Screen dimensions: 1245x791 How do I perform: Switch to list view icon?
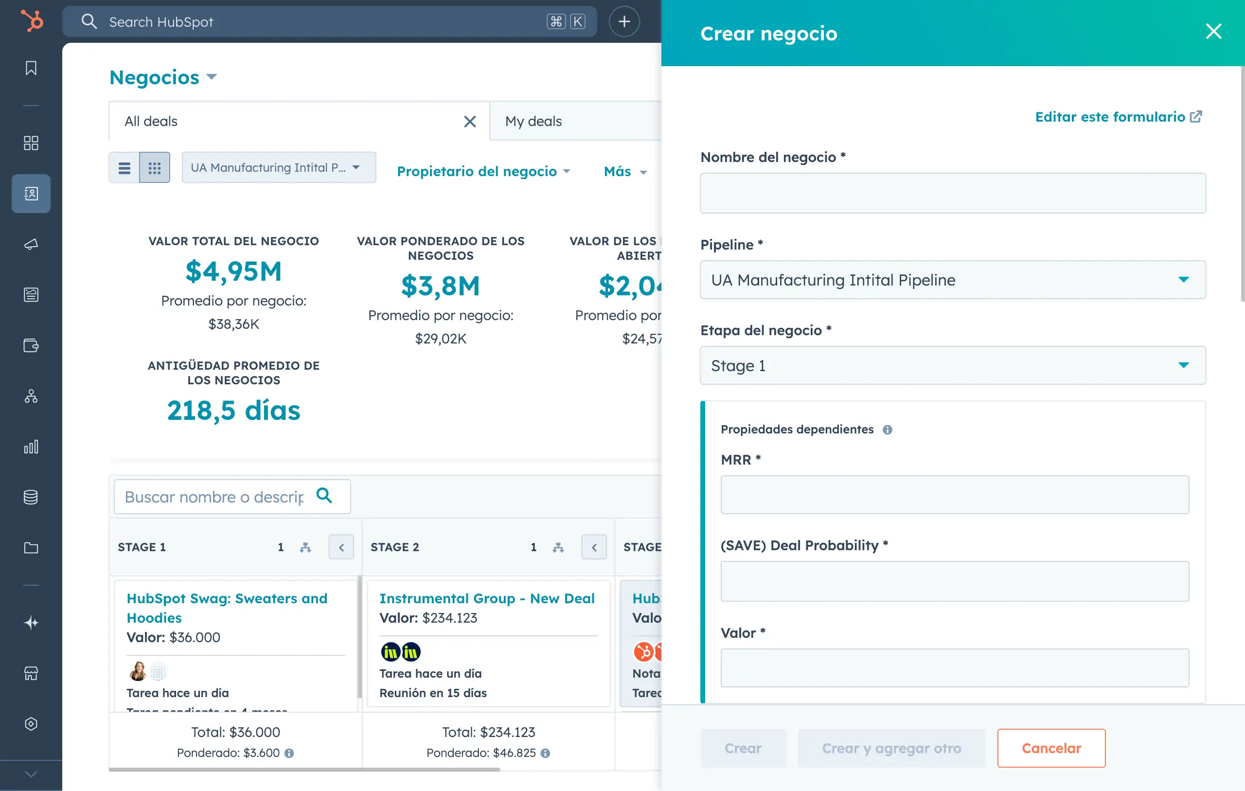[x=124, y=168]
